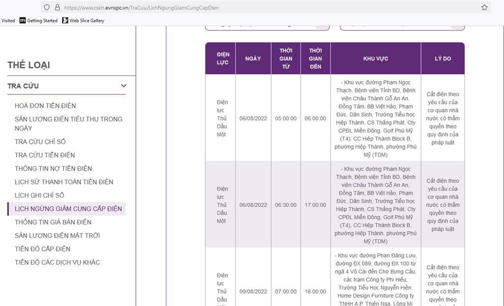Click the THỂ LOẠI sidebar heading
Image resolution: width=504 pixels, height=306 pixels.
pyautogui.click(x=29, y=65)
